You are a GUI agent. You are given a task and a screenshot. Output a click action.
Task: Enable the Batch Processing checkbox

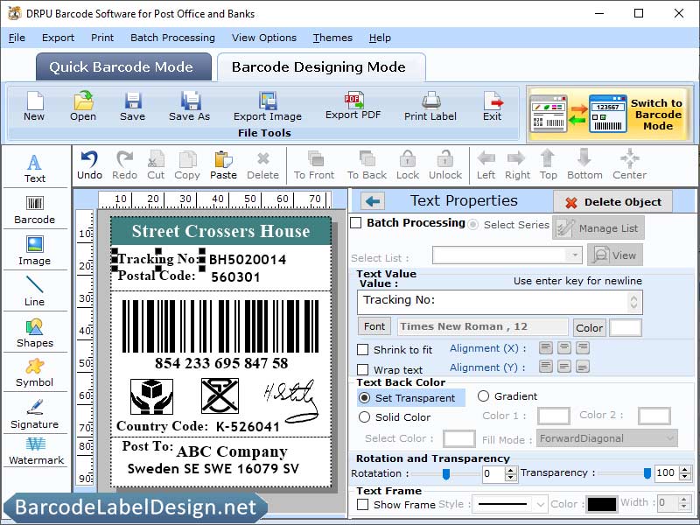(356, 223)
